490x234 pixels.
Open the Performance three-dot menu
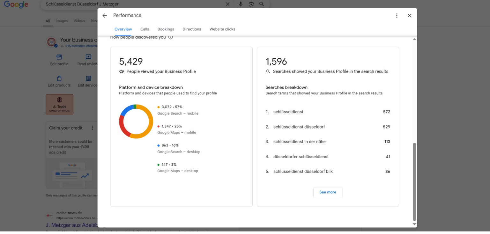point(397,16)
